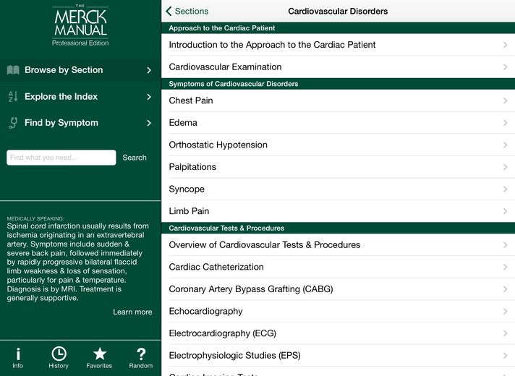Expand Browse by Section chevron

[149, 70]
